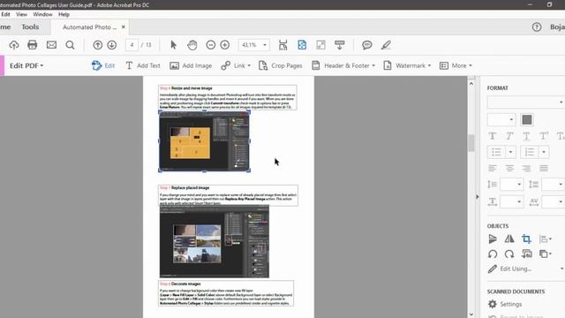The image size is (565, 318).
Task: Click the full screen mode icon
Action: [320, 45]
